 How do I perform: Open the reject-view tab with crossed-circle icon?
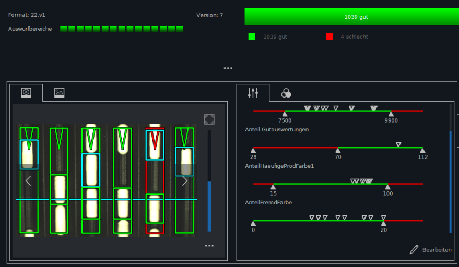[x=26, y=93]
